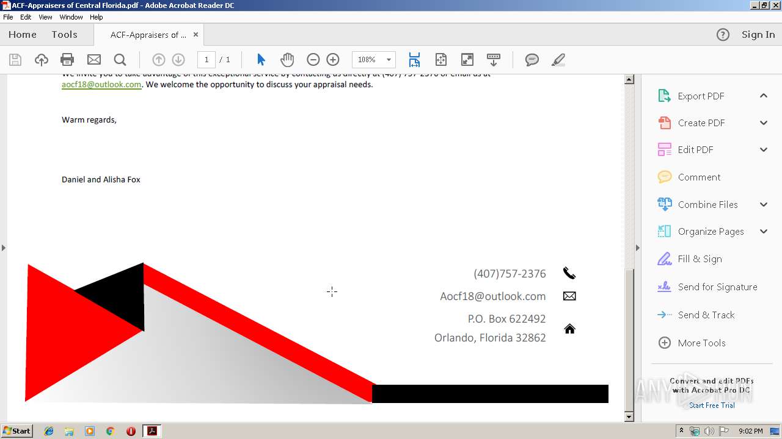Open the File menu
The width and height of the screenshot is (782, 439).
8,17
